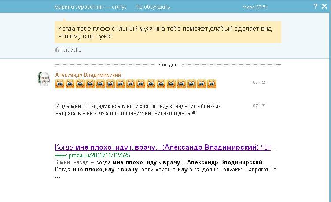This screenshot has height=202, width=331.
Task: Open the марина сероветник — статус header link
Action: (90, 7)
